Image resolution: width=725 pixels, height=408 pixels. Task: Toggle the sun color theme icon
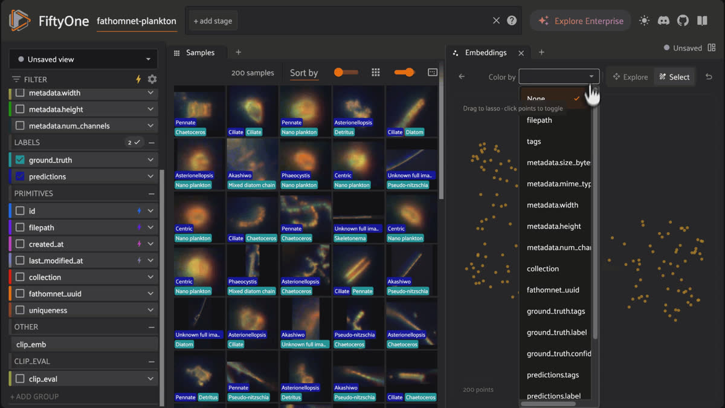[644, 21]
